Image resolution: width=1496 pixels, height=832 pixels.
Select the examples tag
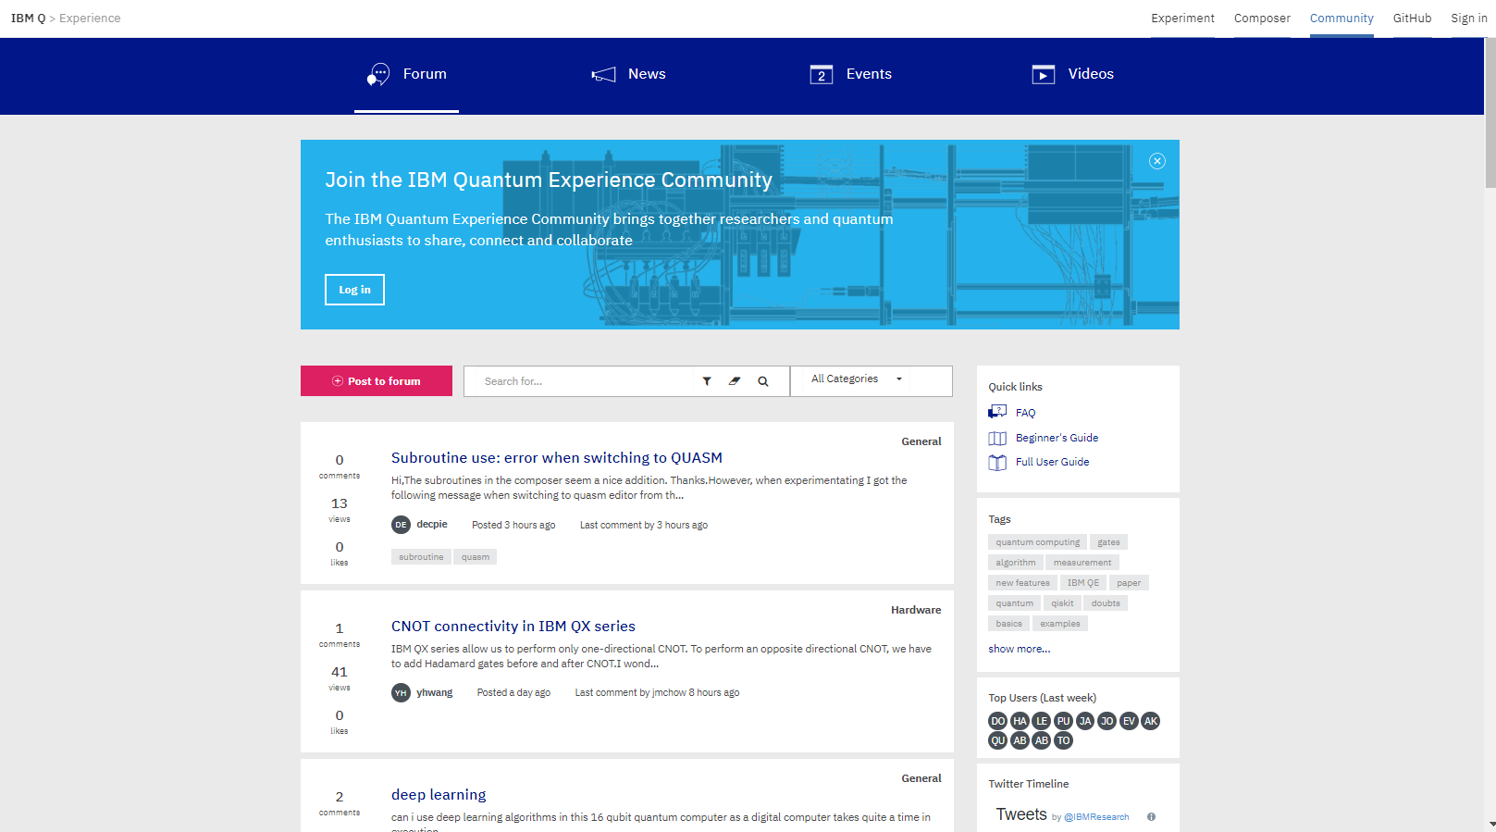pyautogui.click(x=1060, y=624)
